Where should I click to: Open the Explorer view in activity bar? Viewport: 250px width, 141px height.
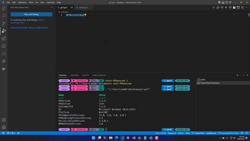pyautogui.click(x=4, y=8)
